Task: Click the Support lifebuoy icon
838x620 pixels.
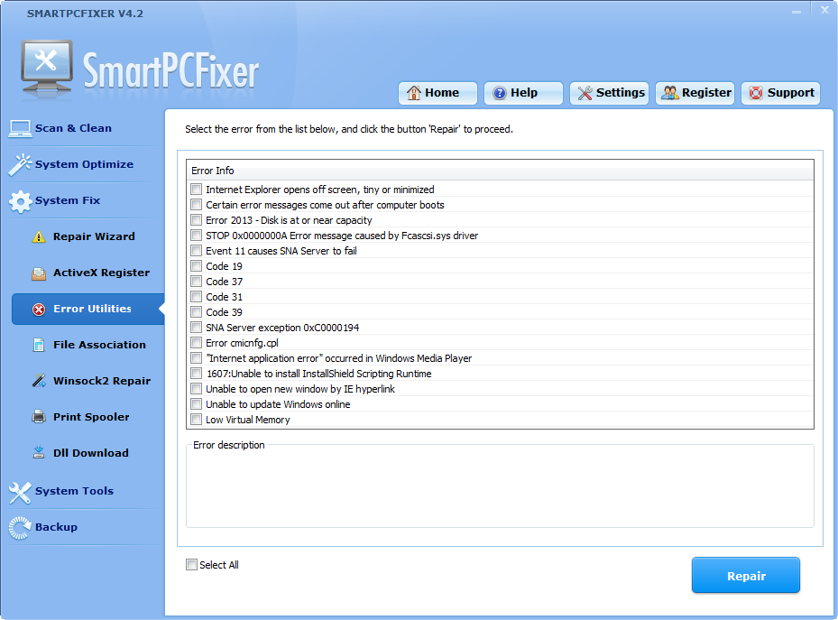Action: coord(756,93)
